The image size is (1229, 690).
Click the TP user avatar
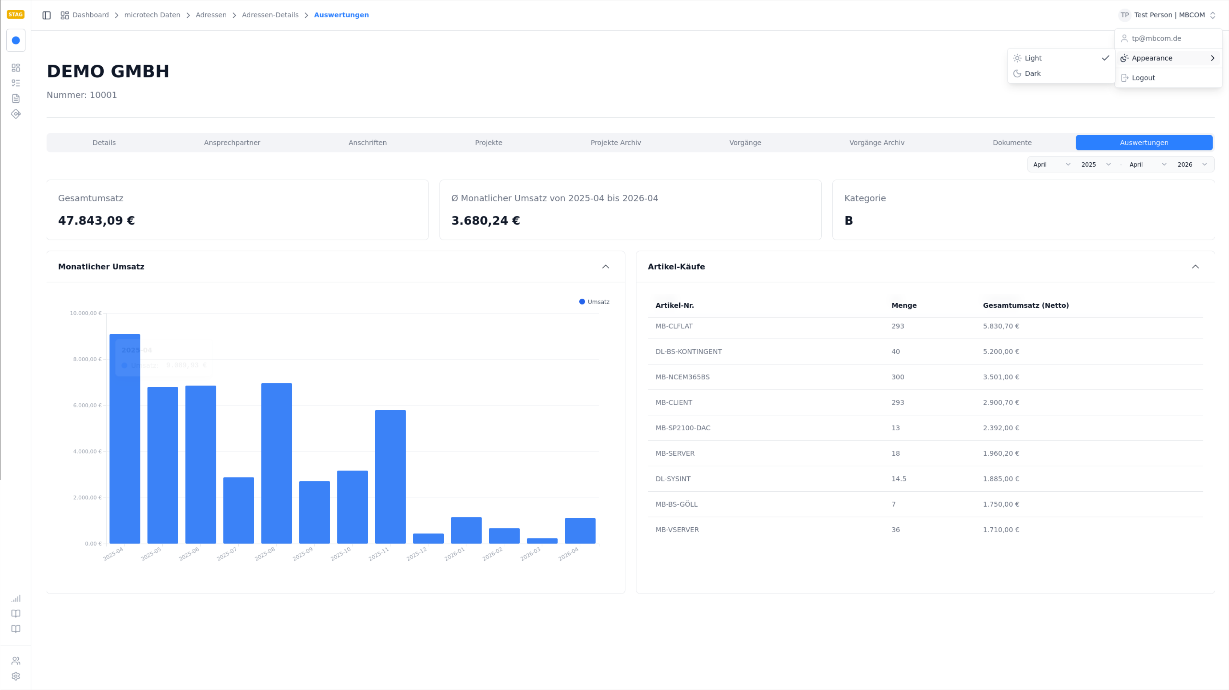coord(1125,15)
